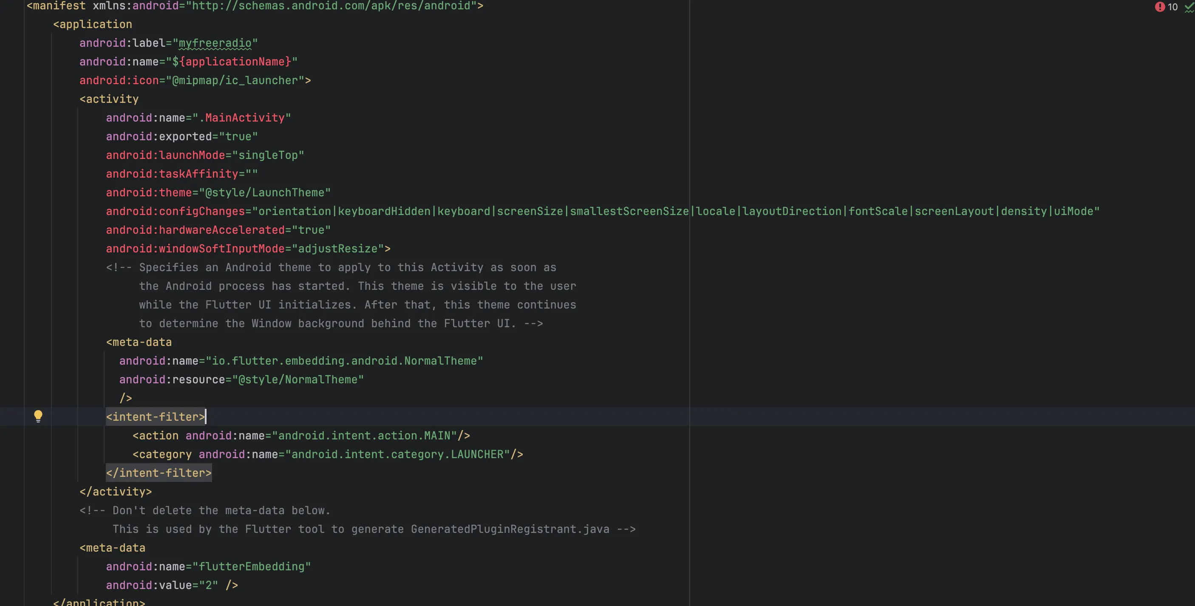This screenshot has height=606, width=1195.
Task: Click the xmlns:android schema URL
Action: click(331, 6)
